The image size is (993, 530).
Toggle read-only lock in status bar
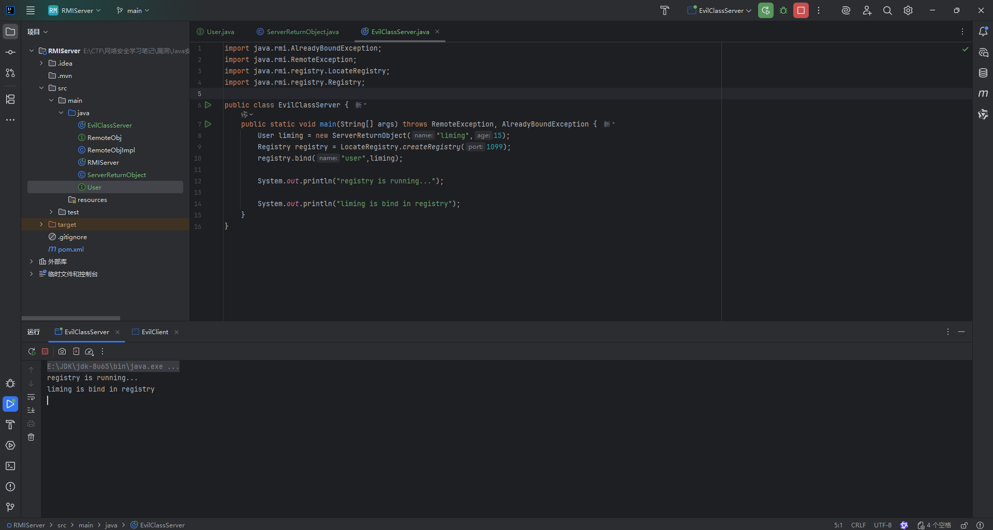tap(964, 525)
